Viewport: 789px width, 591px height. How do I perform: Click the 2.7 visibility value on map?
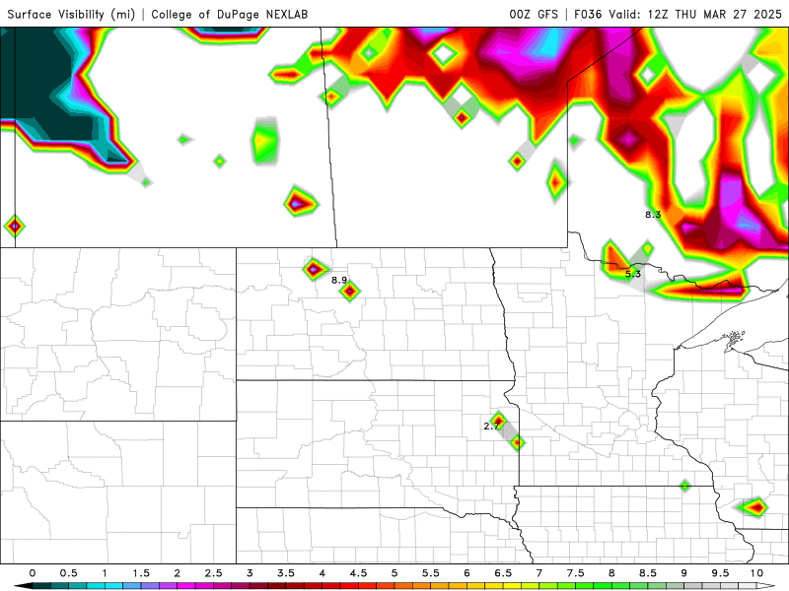click(x=491, y=427)
